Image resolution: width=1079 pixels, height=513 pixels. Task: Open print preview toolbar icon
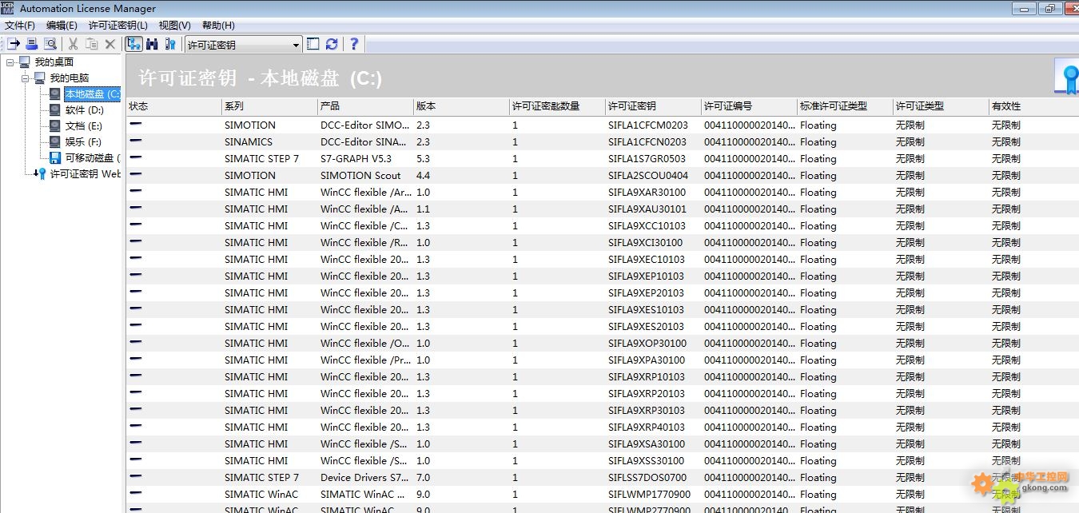tap(50, 44)
